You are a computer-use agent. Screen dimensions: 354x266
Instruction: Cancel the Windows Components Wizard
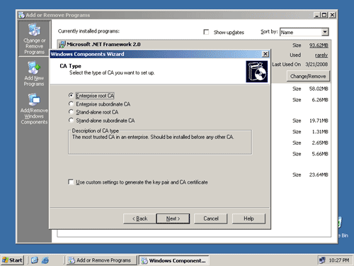coord(211,218)
